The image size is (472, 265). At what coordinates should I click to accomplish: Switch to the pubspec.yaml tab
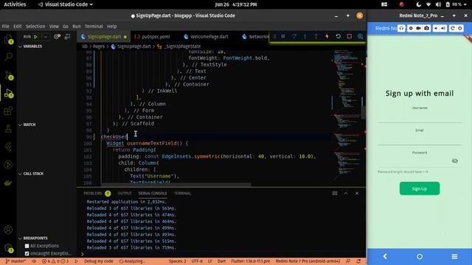pos(153,37)
